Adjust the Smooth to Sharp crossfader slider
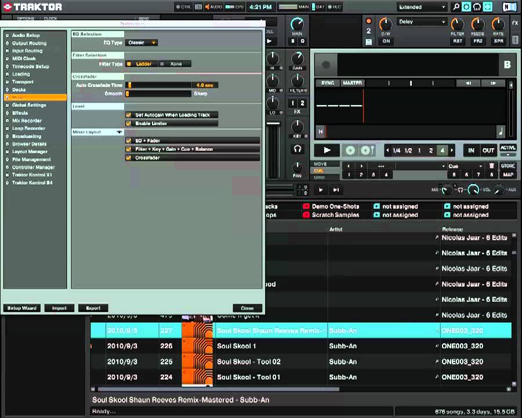The width and height of the screenshot is (522, 418). (x=158, y=93)
